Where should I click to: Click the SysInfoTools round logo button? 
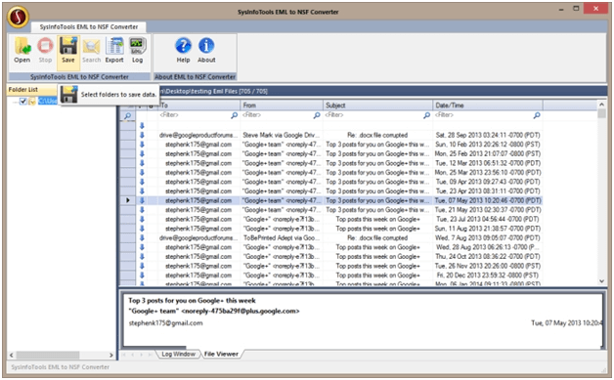tap(18, 17)
